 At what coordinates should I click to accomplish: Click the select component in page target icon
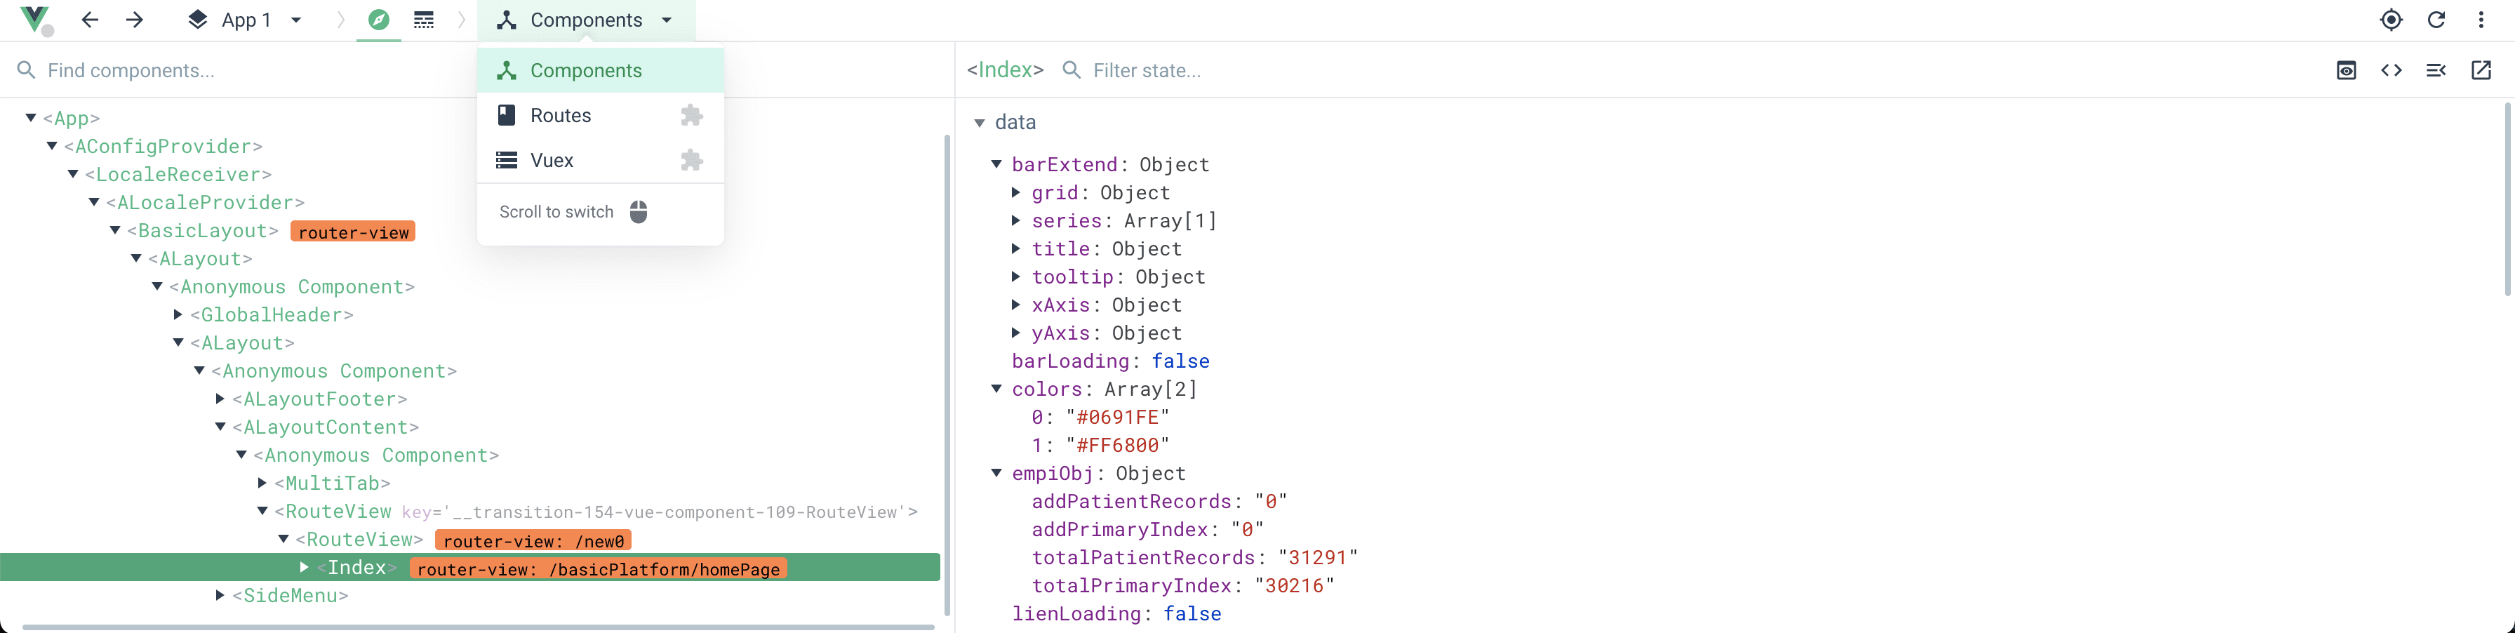(2391, 20)
